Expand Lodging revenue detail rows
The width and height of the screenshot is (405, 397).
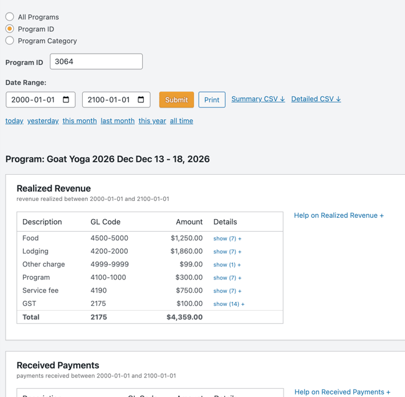click(227, 252)
